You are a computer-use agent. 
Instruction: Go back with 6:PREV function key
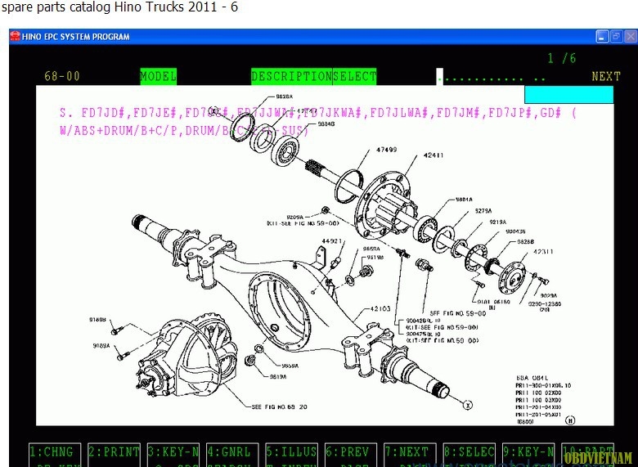351,455
